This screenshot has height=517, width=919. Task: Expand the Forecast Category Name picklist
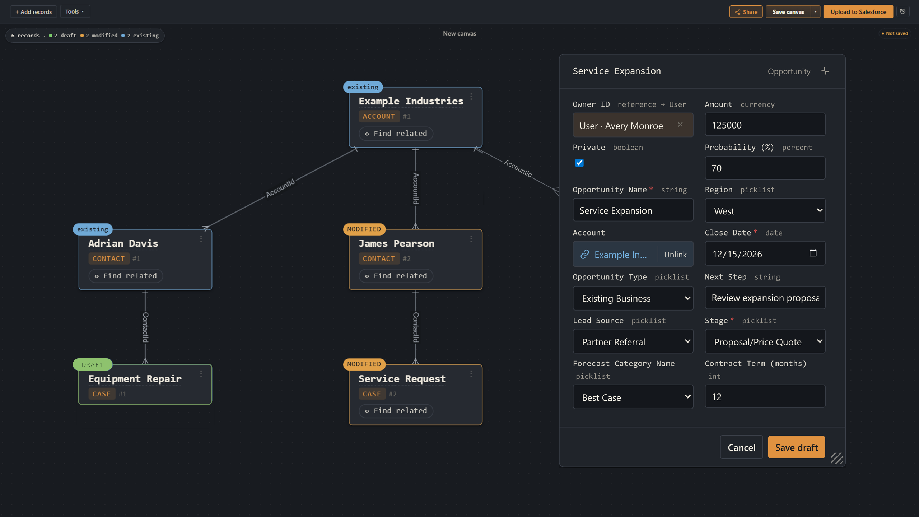633,397
